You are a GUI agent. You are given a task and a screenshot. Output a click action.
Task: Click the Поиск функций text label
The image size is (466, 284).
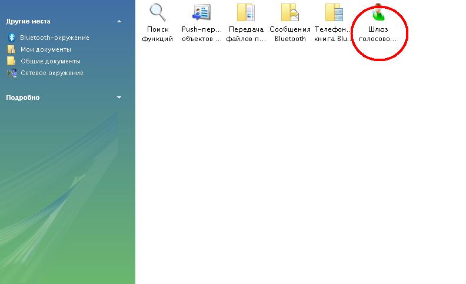point(157,34)
